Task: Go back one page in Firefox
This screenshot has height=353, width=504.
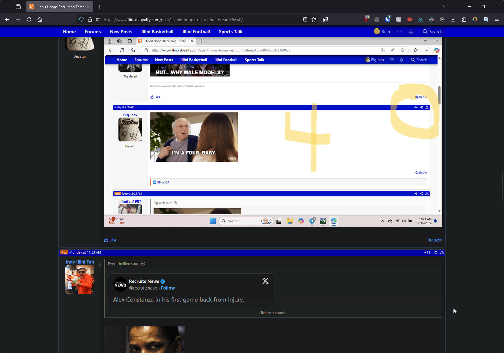Action: [x=7, y=19]
